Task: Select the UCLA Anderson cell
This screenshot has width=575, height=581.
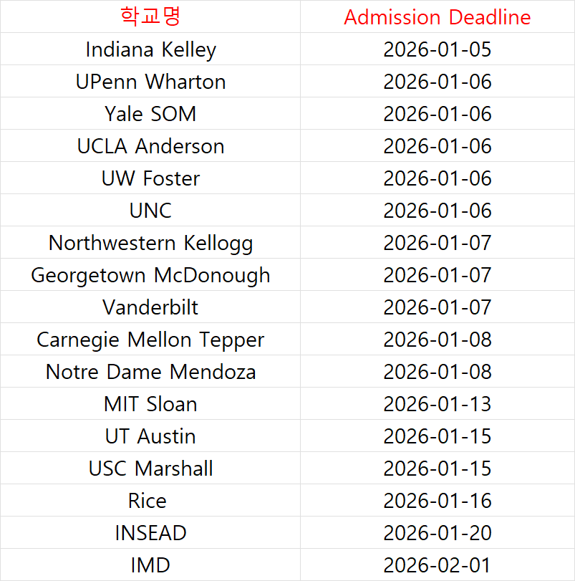Action: 150,145
